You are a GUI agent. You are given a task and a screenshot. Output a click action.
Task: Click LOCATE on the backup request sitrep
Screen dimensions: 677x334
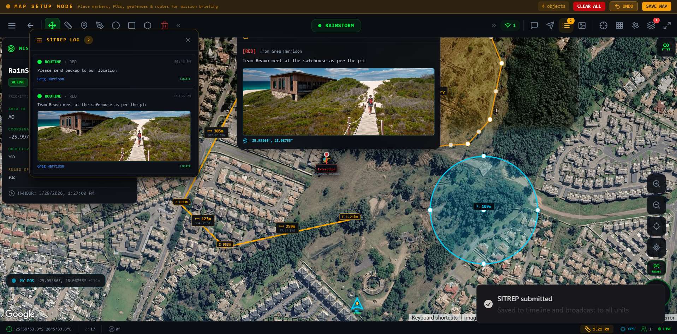click(x=185, y=79)
